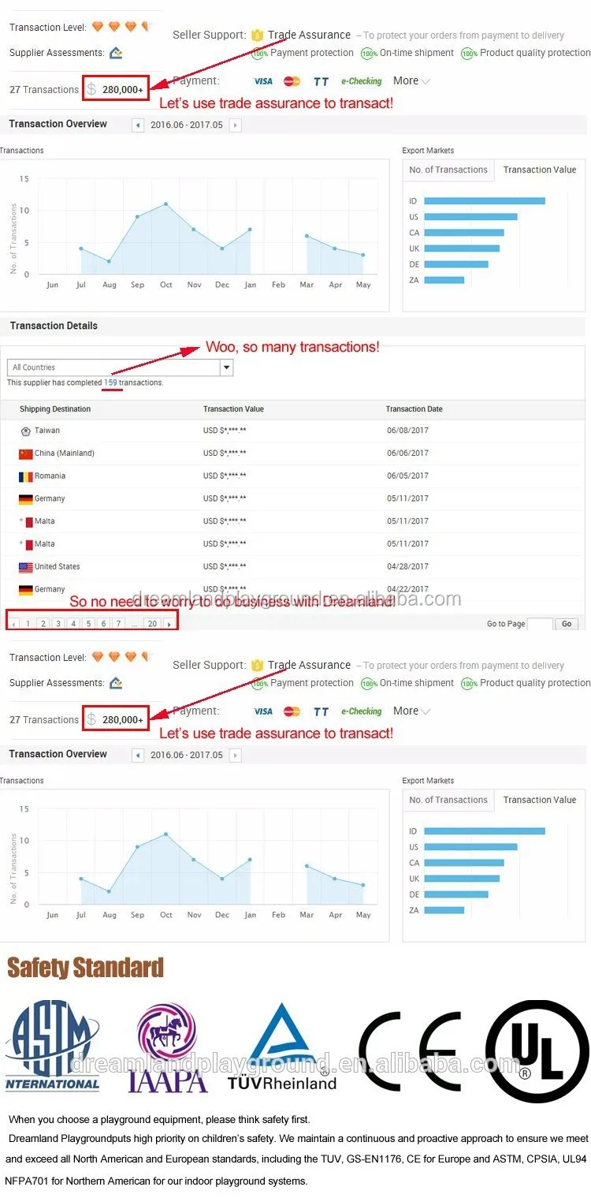This screenshot has height=1198, width=591.
Task: Click Trade Assurance shield icon in topmost header
Action: click(x=257, y=35)
